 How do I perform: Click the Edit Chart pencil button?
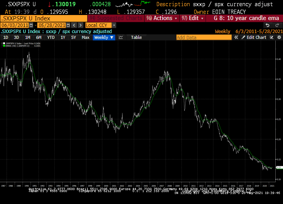pos(254,37)
